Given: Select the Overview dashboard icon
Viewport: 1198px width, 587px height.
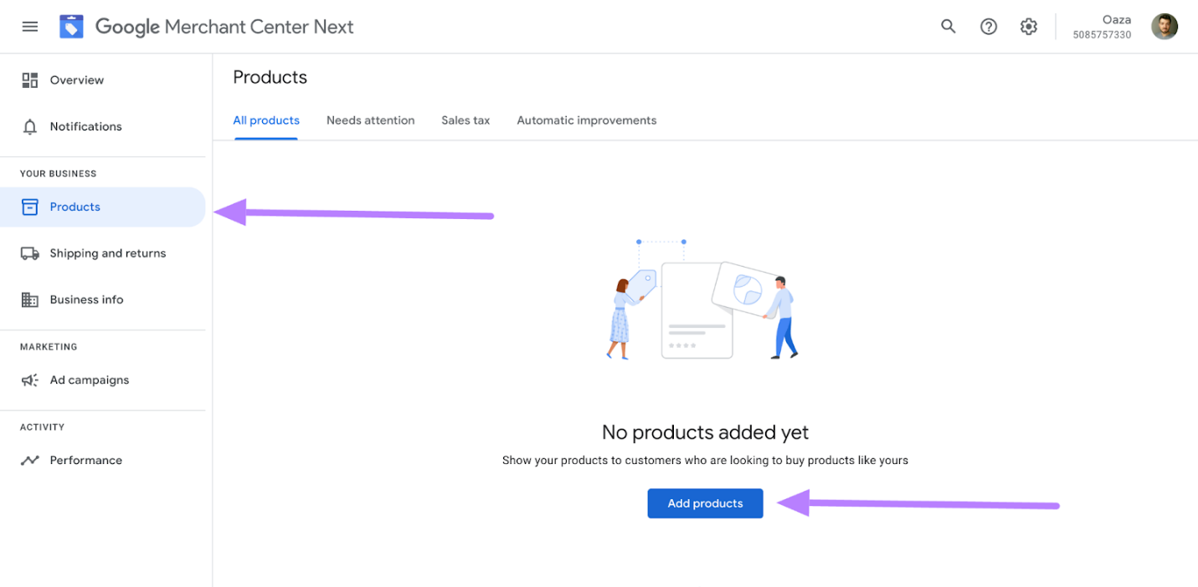Looking at the screenshot, I should (30, 79).
